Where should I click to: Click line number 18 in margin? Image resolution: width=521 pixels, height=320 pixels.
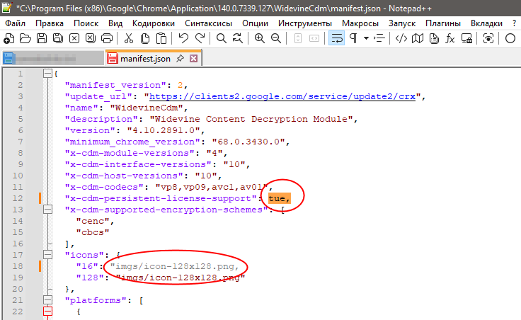click(x=18, y=266)
